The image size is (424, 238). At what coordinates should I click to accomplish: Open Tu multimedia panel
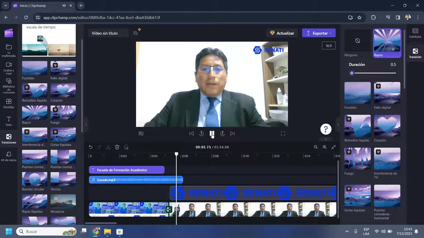(x=9, y=51)
